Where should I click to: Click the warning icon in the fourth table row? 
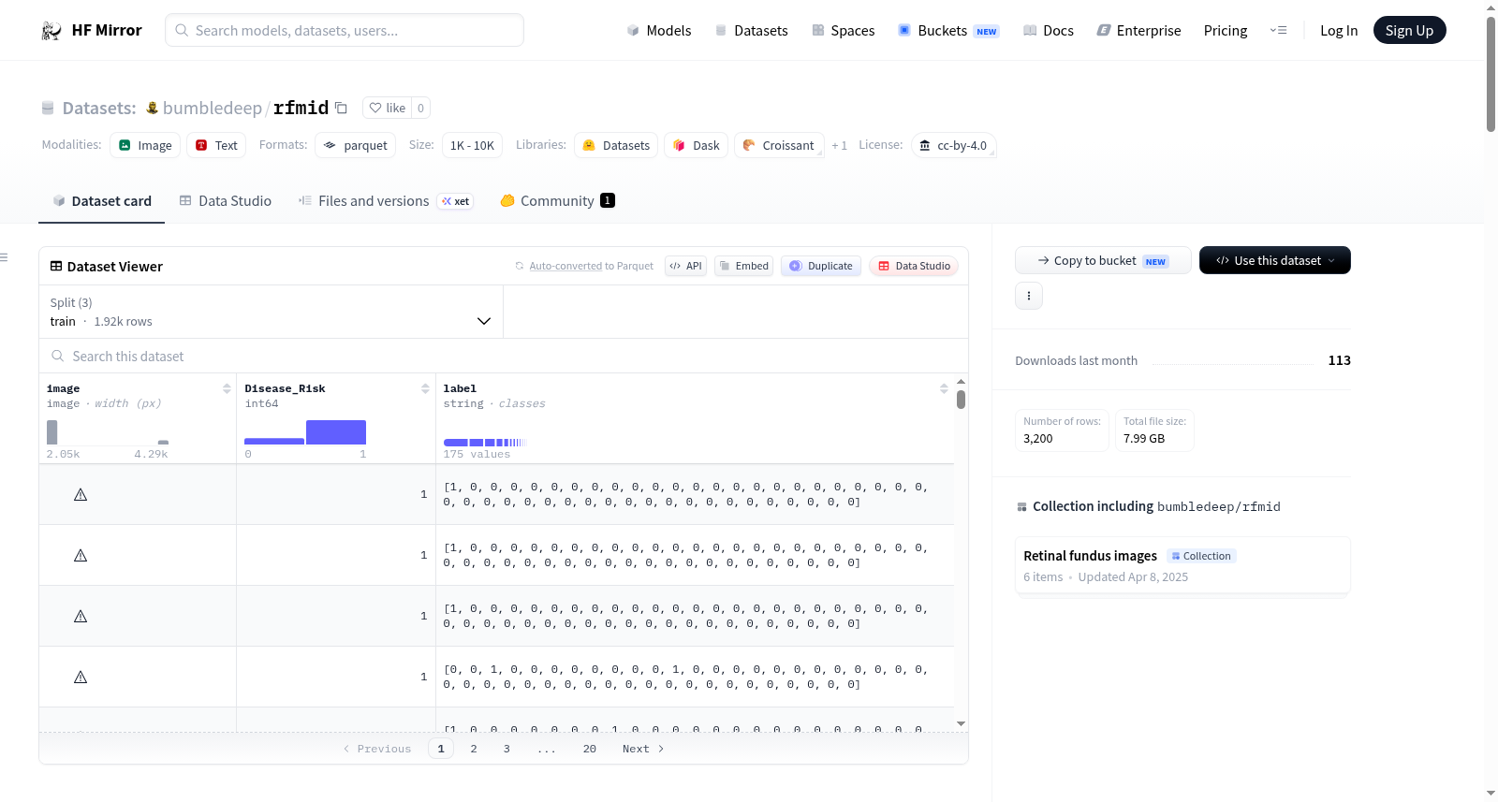pos(81,677)
